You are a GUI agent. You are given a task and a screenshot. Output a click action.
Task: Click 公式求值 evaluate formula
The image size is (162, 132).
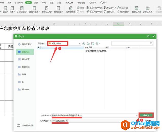tap(123, 8)
